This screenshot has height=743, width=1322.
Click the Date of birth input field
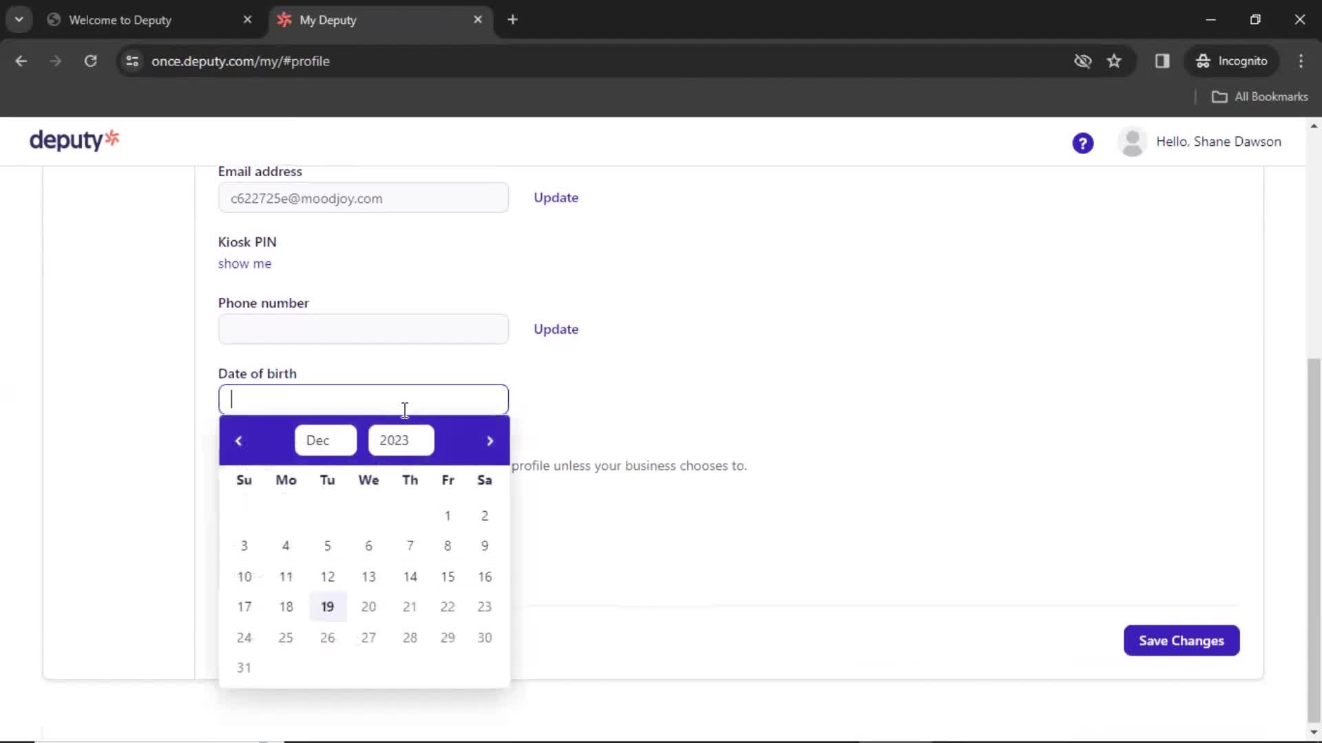pyautogui.click(x=363, y=399)
